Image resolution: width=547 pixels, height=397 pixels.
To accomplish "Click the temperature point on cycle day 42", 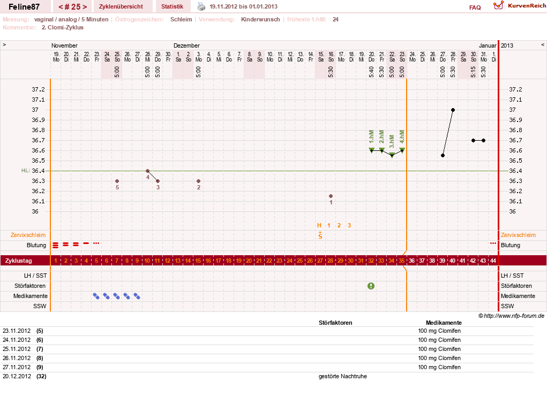I will point(474,140).
